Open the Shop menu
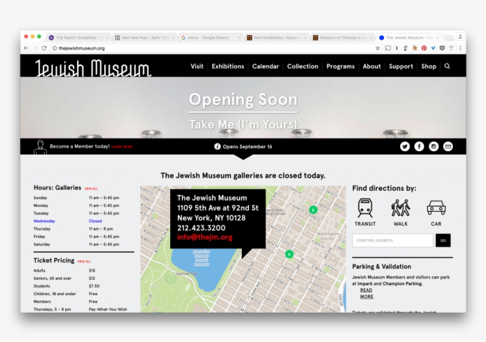 [x=429, y=66]
